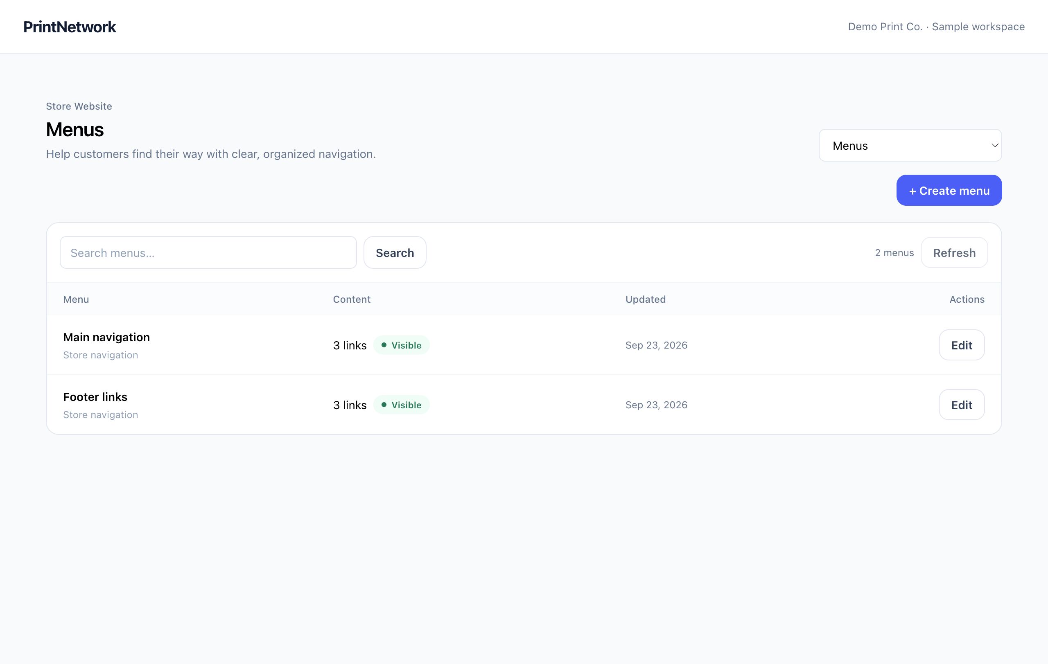1048x664 pixels.
Task: Open the Menus section dropdown
Action: 910,145
